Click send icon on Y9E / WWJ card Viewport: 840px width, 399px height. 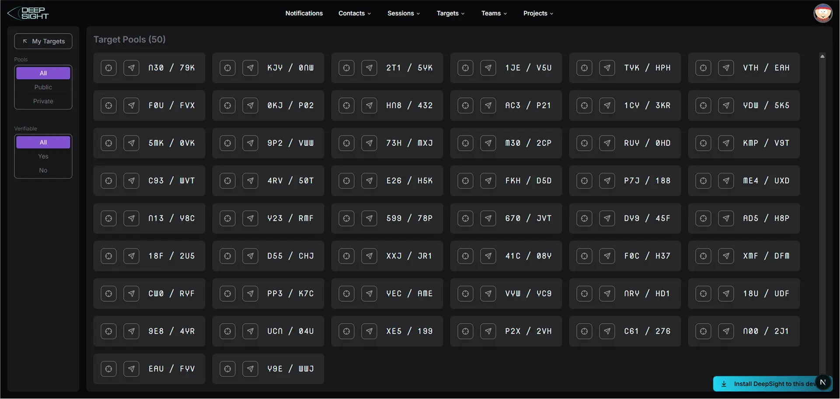coord(250,369)
